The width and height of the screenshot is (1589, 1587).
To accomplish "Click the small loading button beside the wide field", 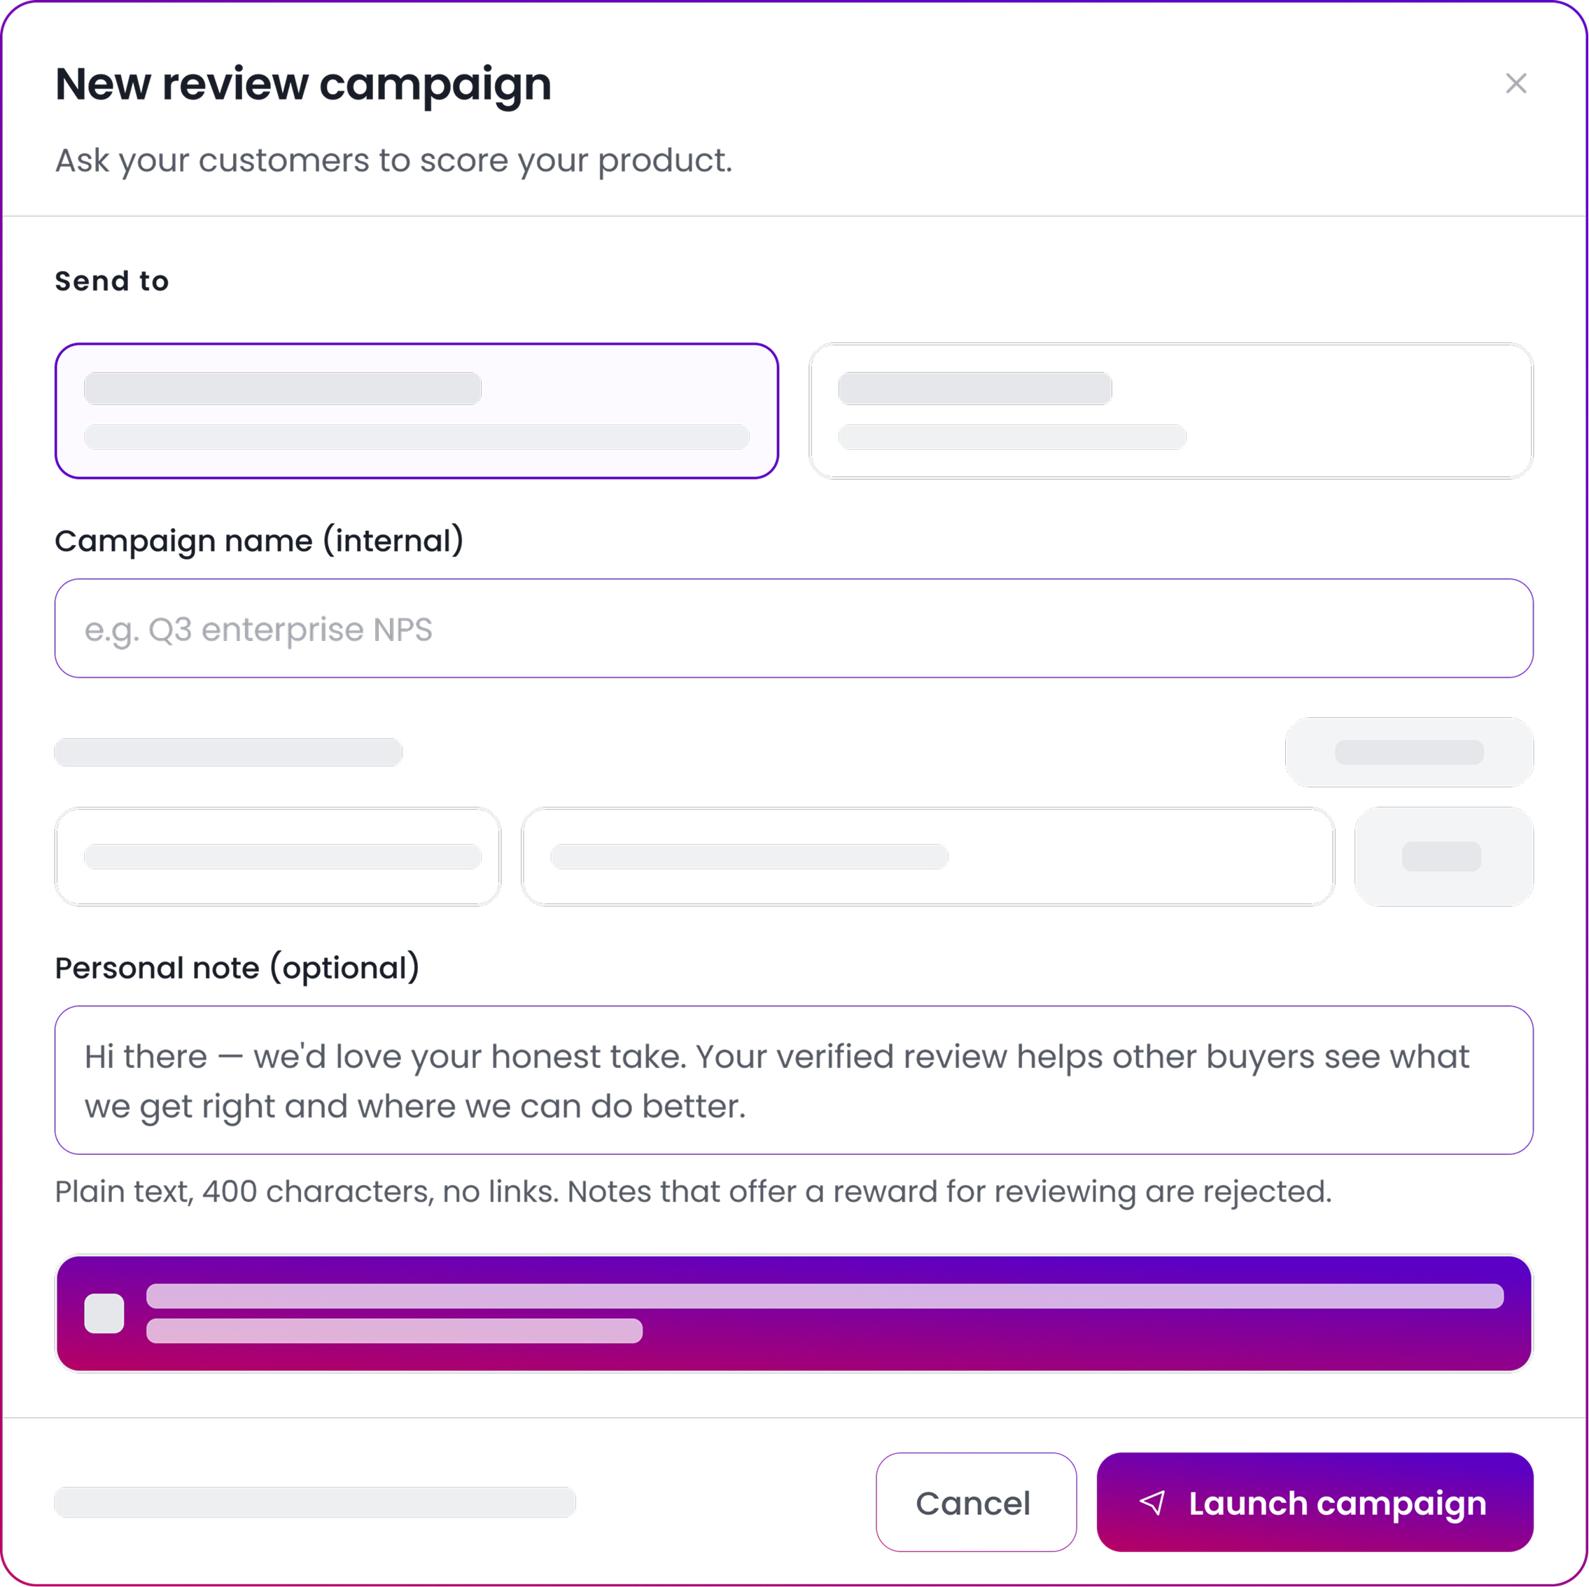I will pyautogui.click(x=1443, y=857).
